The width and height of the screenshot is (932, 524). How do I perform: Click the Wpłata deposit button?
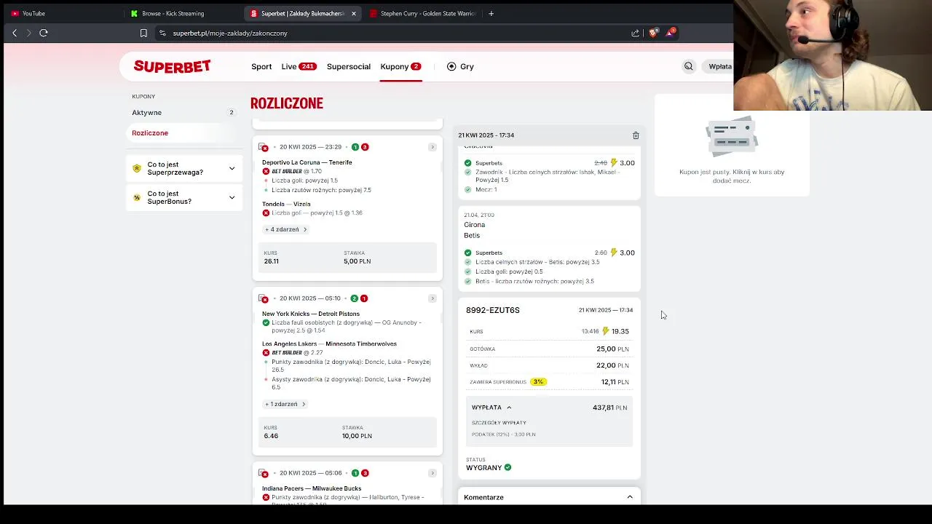click(720, 66)
